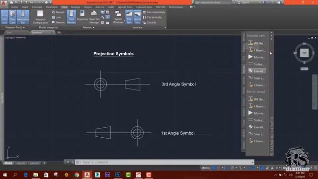Open command line history dropdown arrow
Viewport: 318px width, 179px height.
tap(252, 162)
